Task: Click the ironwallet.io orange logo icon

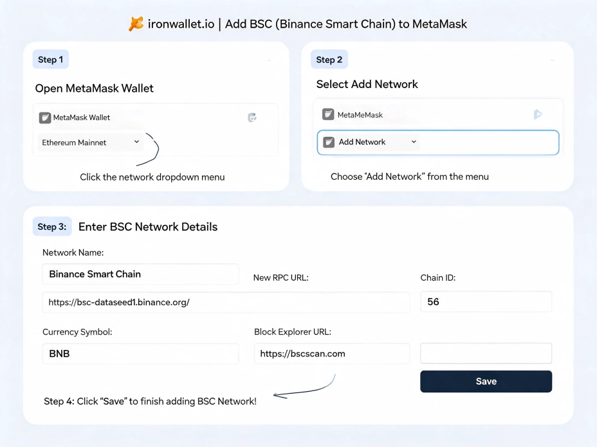Action: (x=136, y=24)
